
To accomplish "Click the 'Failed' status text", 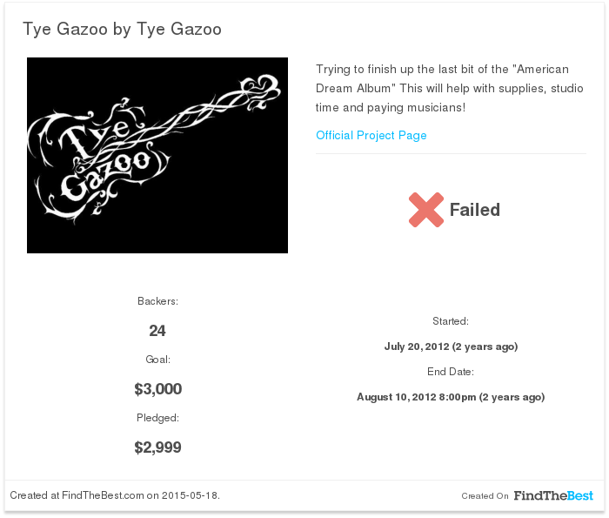I will coord(475,210).
